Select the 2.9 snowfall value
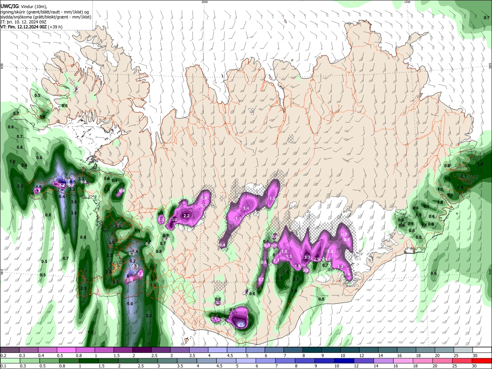This screenshot has width=492, height=369. pyautogui.click(x=317, y=259)
